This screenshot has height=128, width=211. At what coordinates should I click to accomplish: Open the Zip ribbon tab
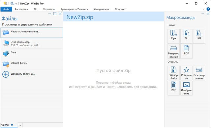35,9
